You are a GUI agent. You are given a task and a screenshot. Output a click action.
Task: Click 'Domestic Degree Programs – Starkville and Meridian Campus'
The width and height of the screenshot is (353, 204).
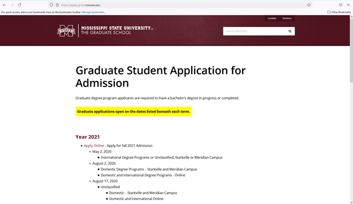coord(149,169)
